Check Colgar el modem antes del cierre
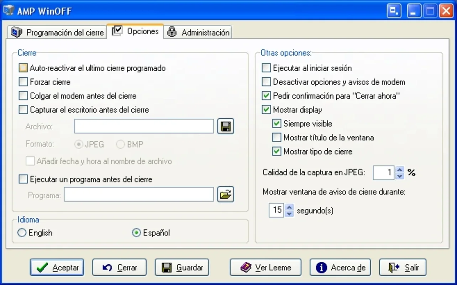 click(x=23, y=96)
